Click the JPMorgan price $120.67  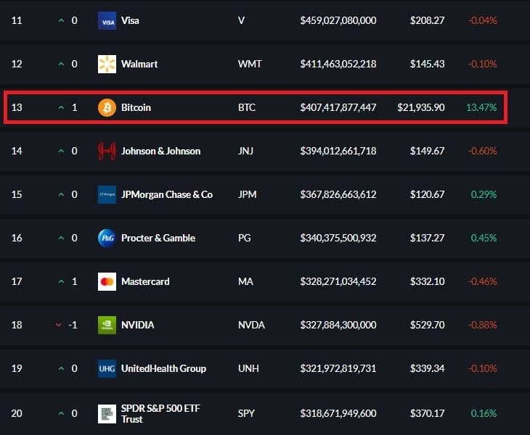pos(427,195)
